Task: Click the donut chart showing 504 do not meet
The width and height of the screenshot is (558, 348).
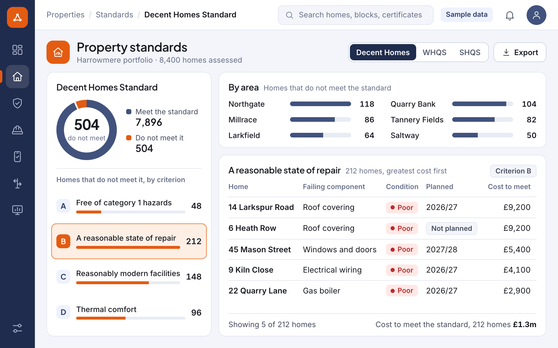Action: tap(87, 130)
